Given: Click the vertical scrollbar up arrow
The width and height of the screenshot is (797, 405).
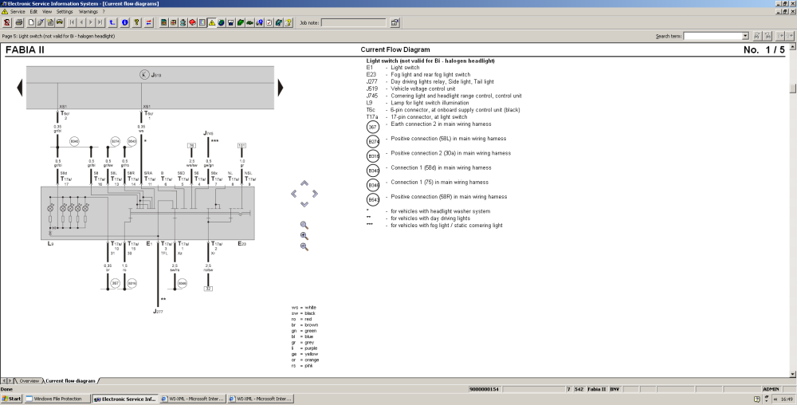Looking at the screenshot, I should pyautogui.click(x=792, y=46).
